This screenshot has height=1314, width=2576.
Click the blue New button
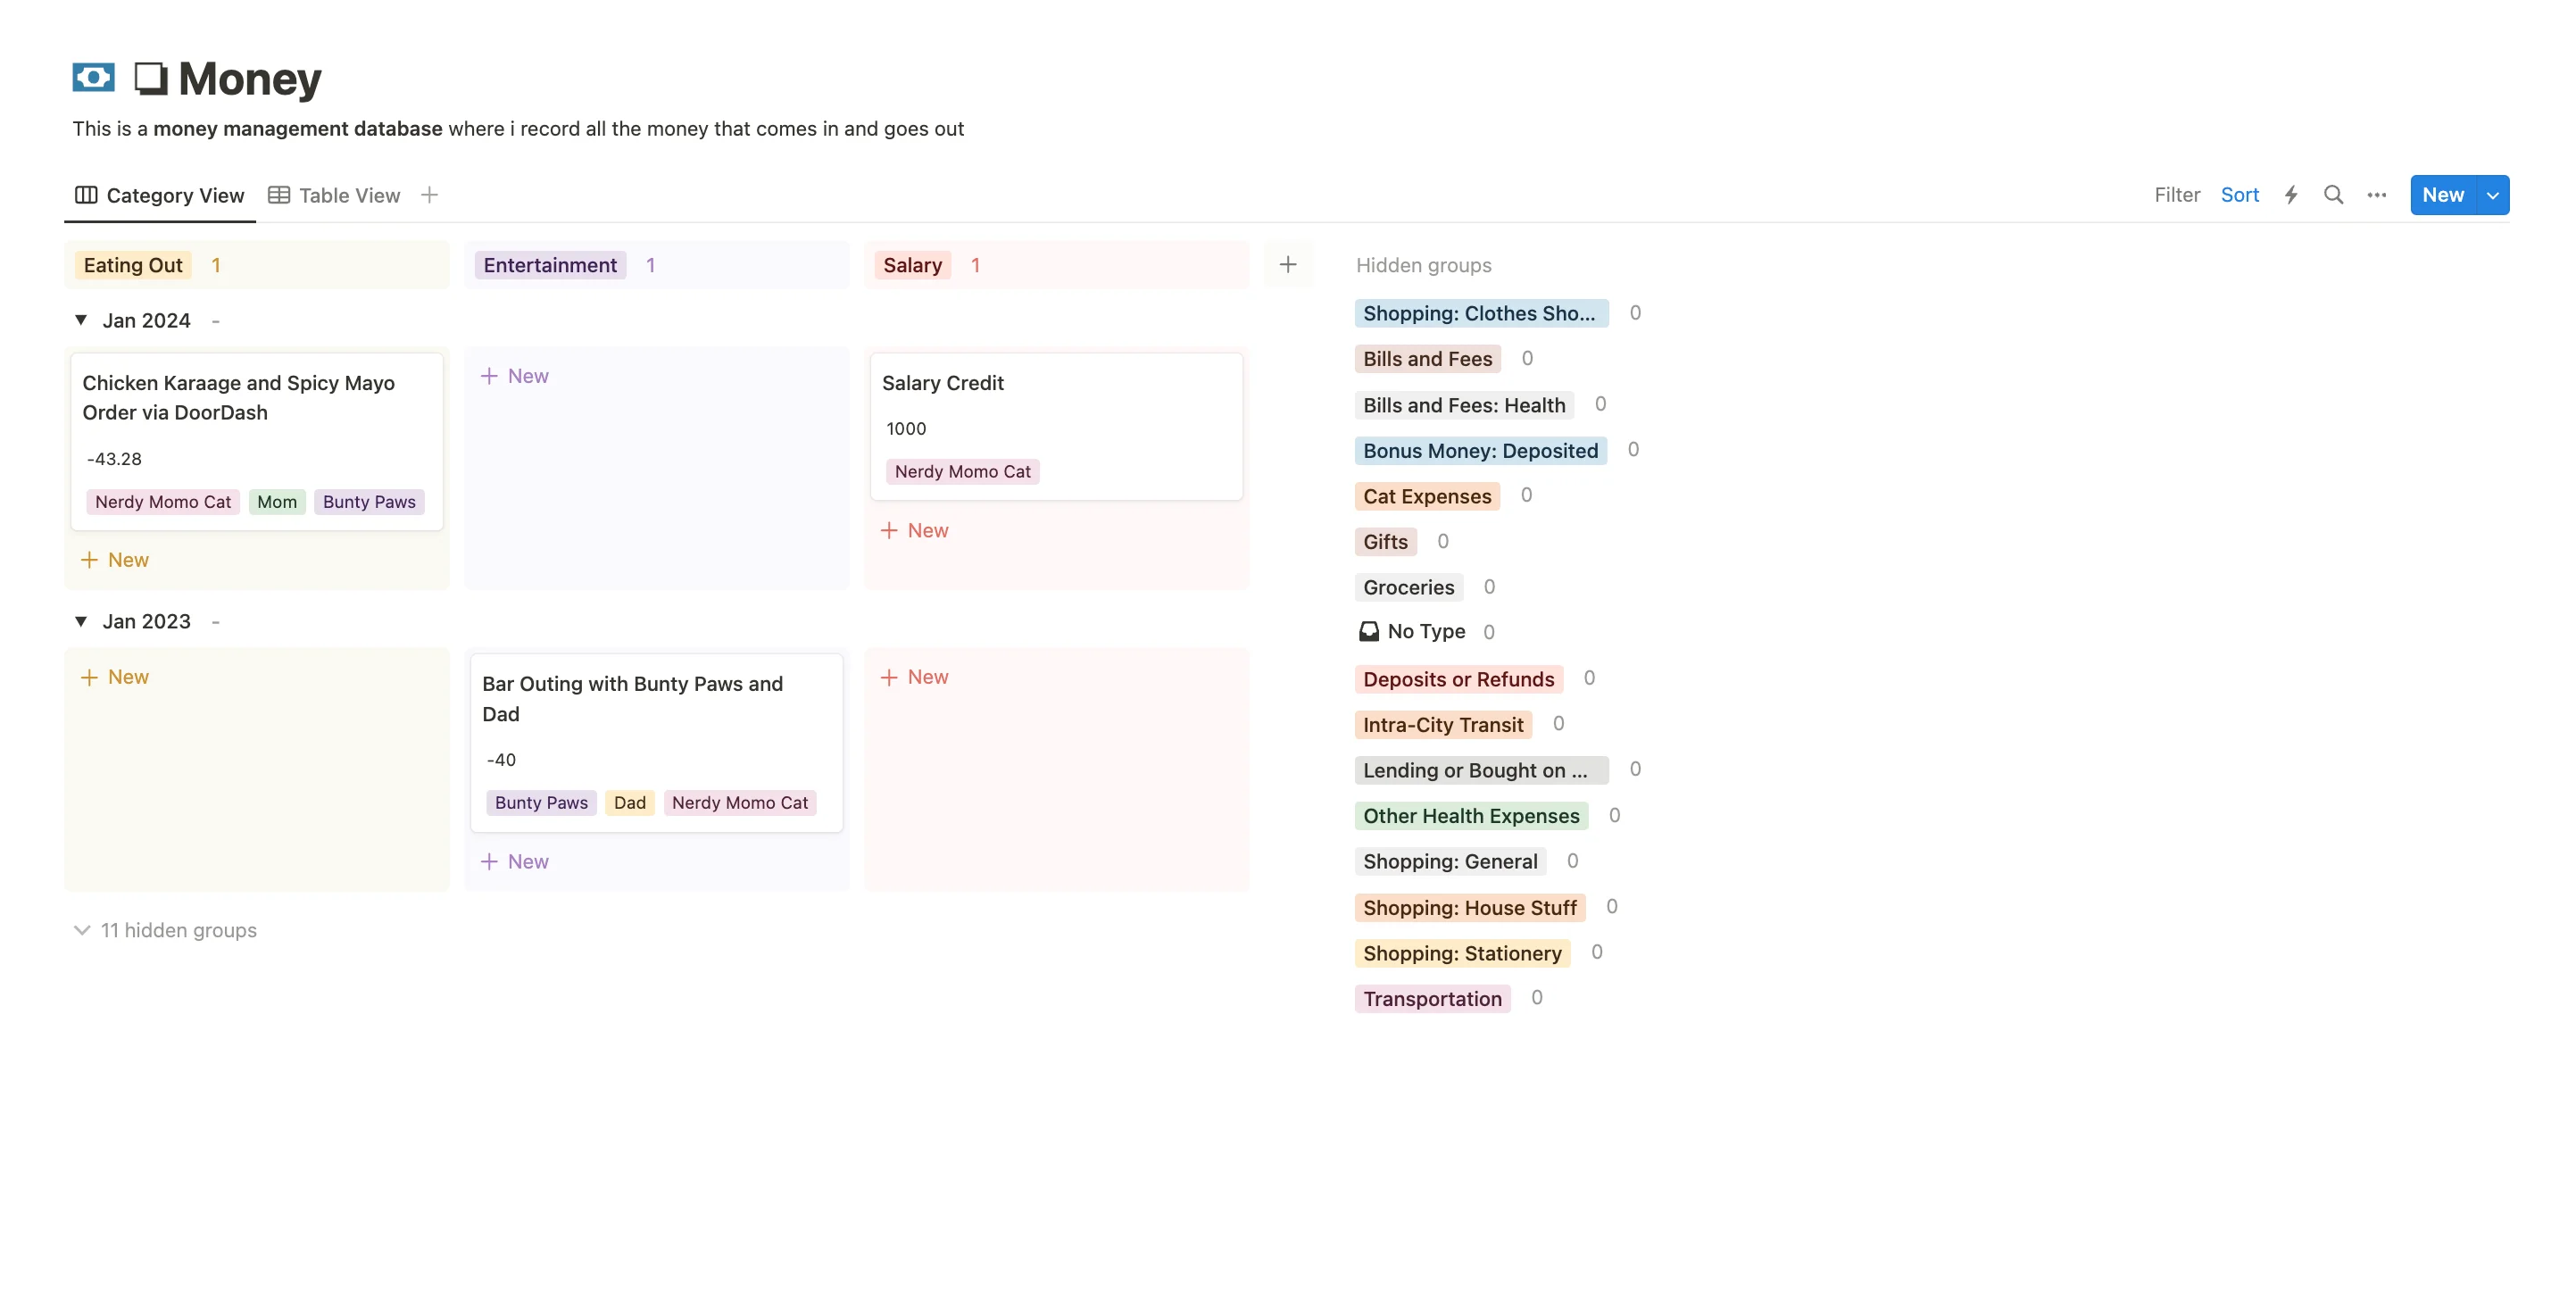[x=2441, y=195]
